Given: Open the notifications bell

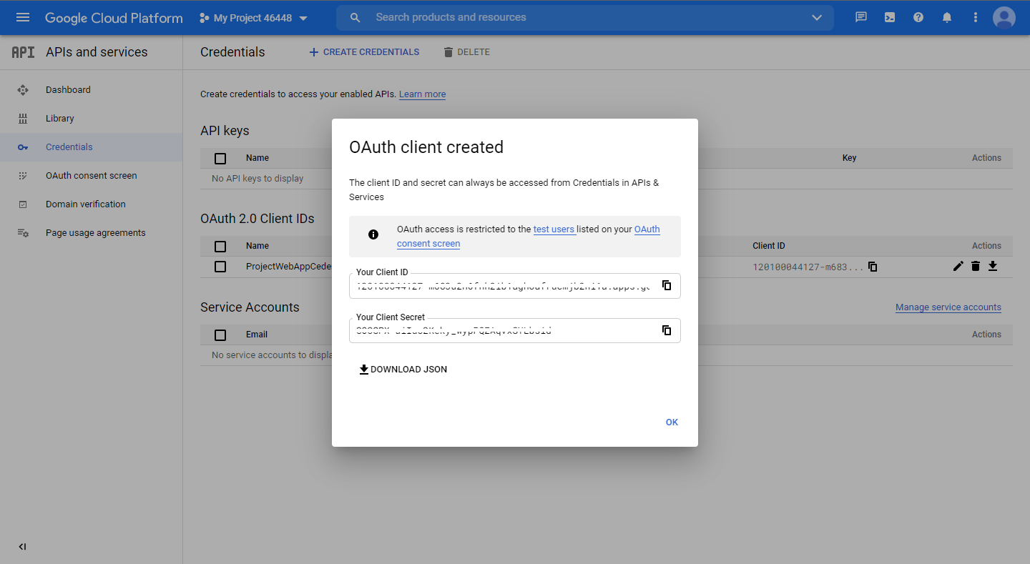Looking at the screenshot, I should 947,18.
